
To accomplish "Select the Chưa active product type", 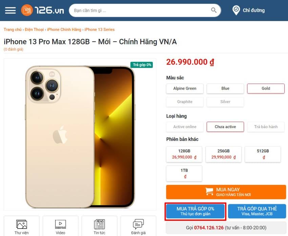I will coord(225,127).
